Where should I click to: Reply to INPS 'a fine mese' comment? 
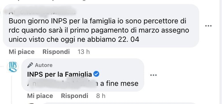74,96
